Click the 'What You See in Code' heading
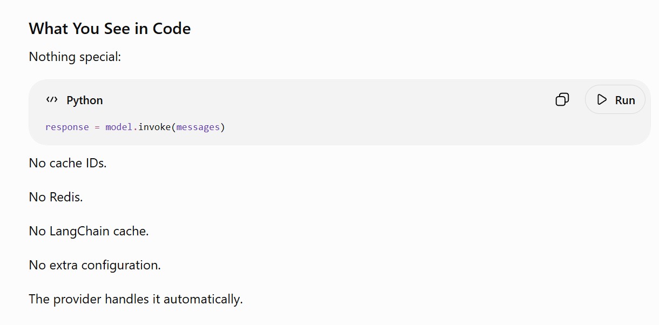This screenshot has width=659, height=325. [x=110, y=29]
